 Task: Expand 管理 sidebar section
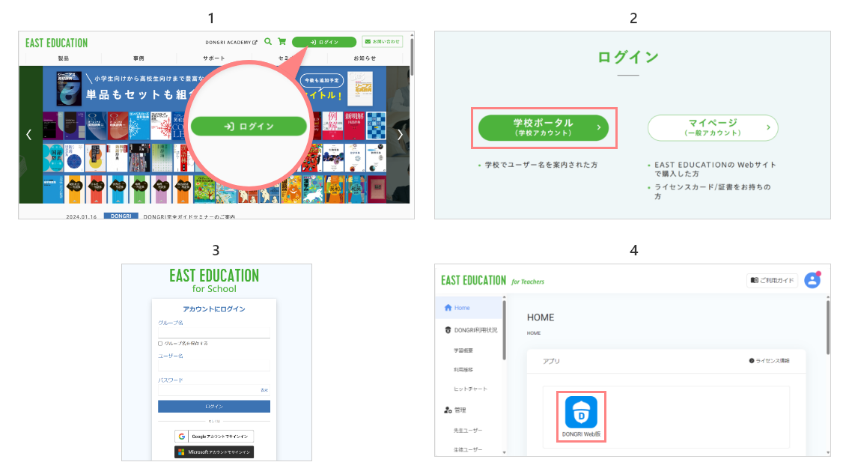coord(455,410)
